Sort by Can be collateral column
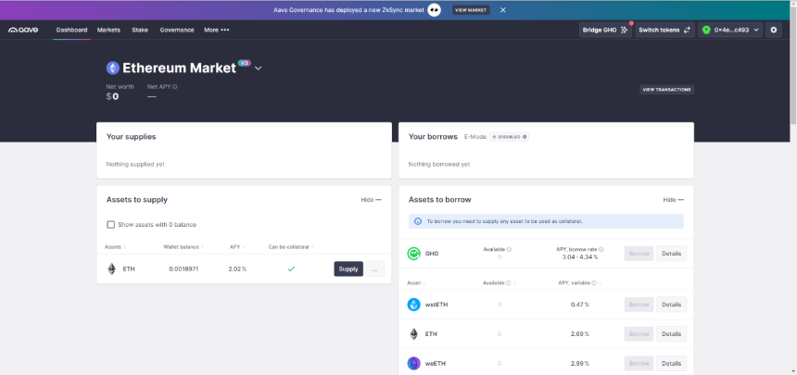This screenshot has width=797, height=375. (x=291, y=247)
